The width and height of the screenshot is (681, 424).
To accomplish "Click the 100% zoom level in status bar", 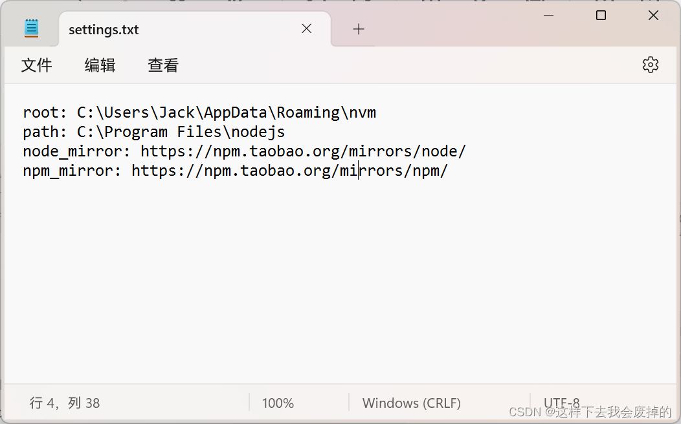I will [278, 403].
